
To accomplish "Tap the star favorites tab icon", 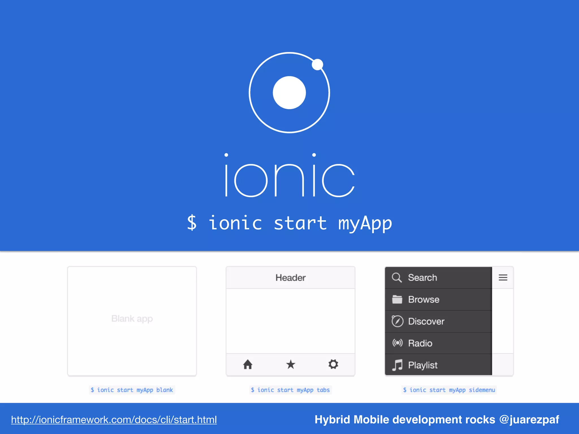I will (x=291, y=364).
